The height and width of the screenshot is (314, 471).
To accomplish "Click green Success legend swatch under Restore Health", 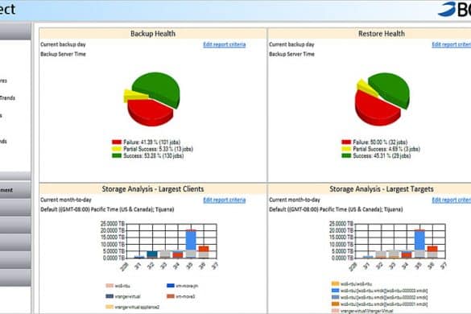I will click(x=346, y=155).
